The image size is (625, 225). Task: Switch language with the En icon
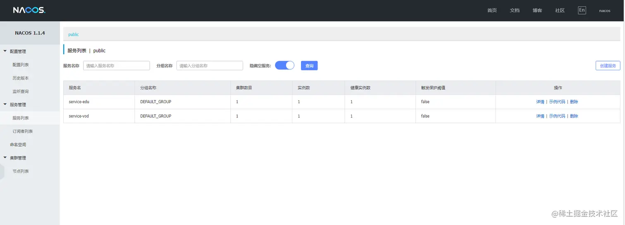pos(582,10)
